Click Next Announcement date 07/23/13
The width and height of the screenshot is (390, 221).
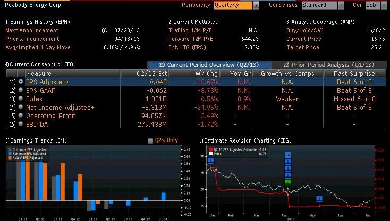[127, 30]
